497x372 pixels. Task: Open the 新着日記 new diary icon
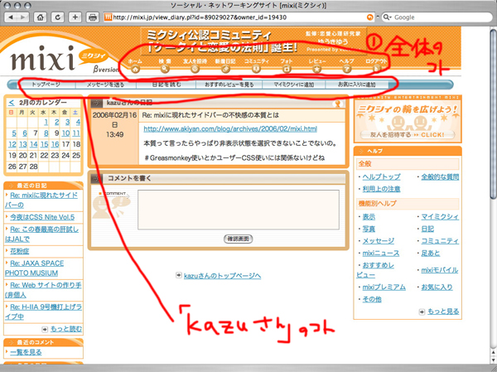tap(225, 69)
